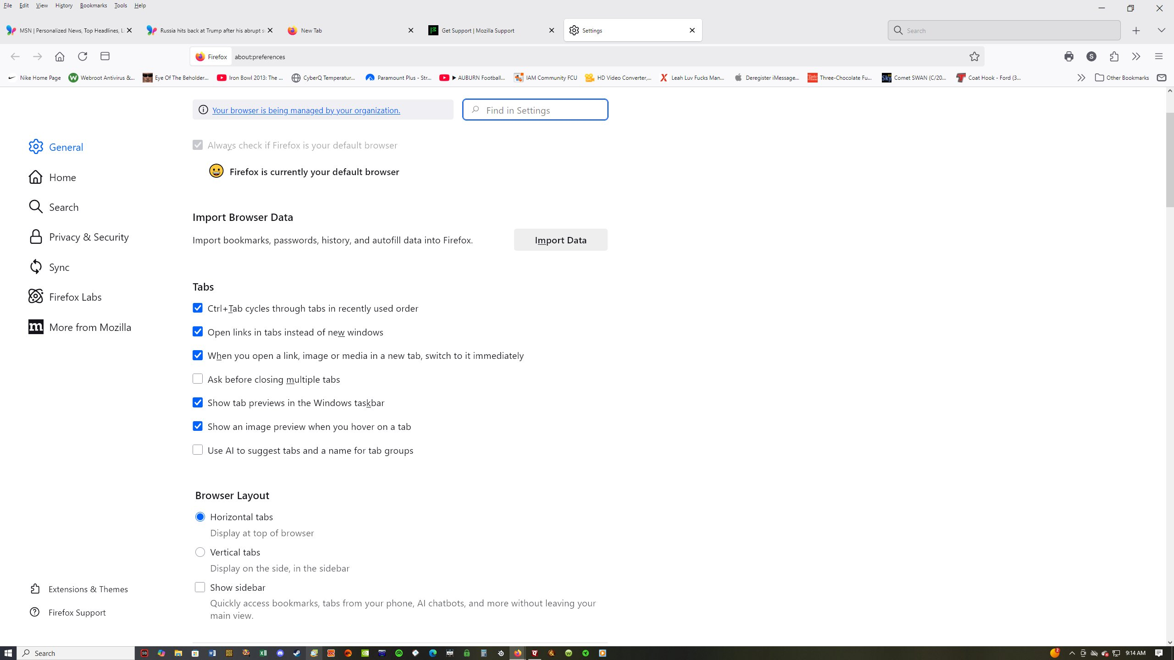Viewport: 1174px width, 660px height.
Task: Click the Print toolbar icon
Action: point(1069,56)
